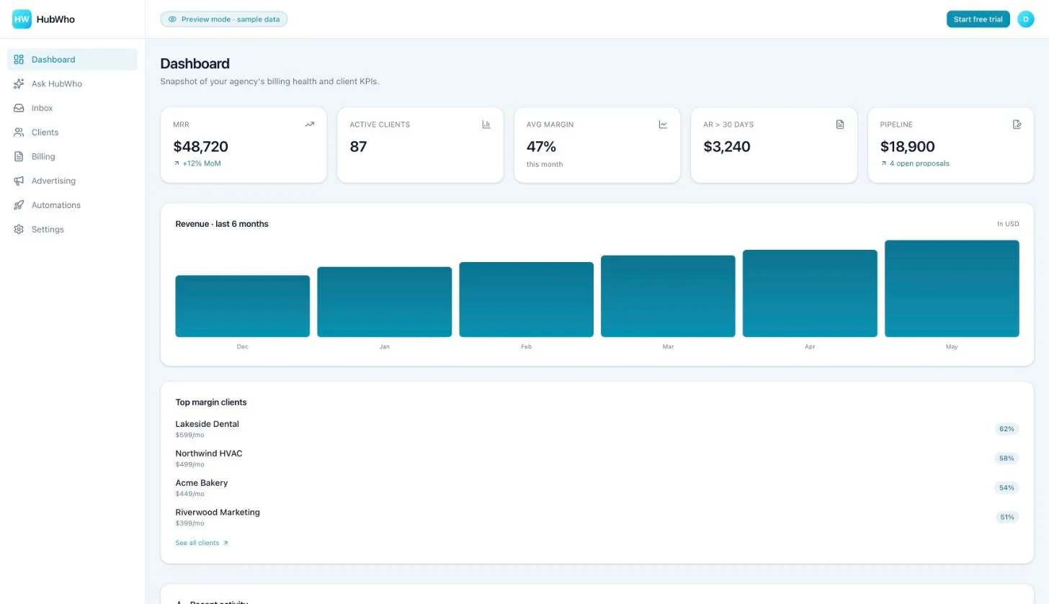Viewport: 1049px width, 604px height.
Task: Click the Dashboard grid icon in sidebar
Action: point(19,60)
